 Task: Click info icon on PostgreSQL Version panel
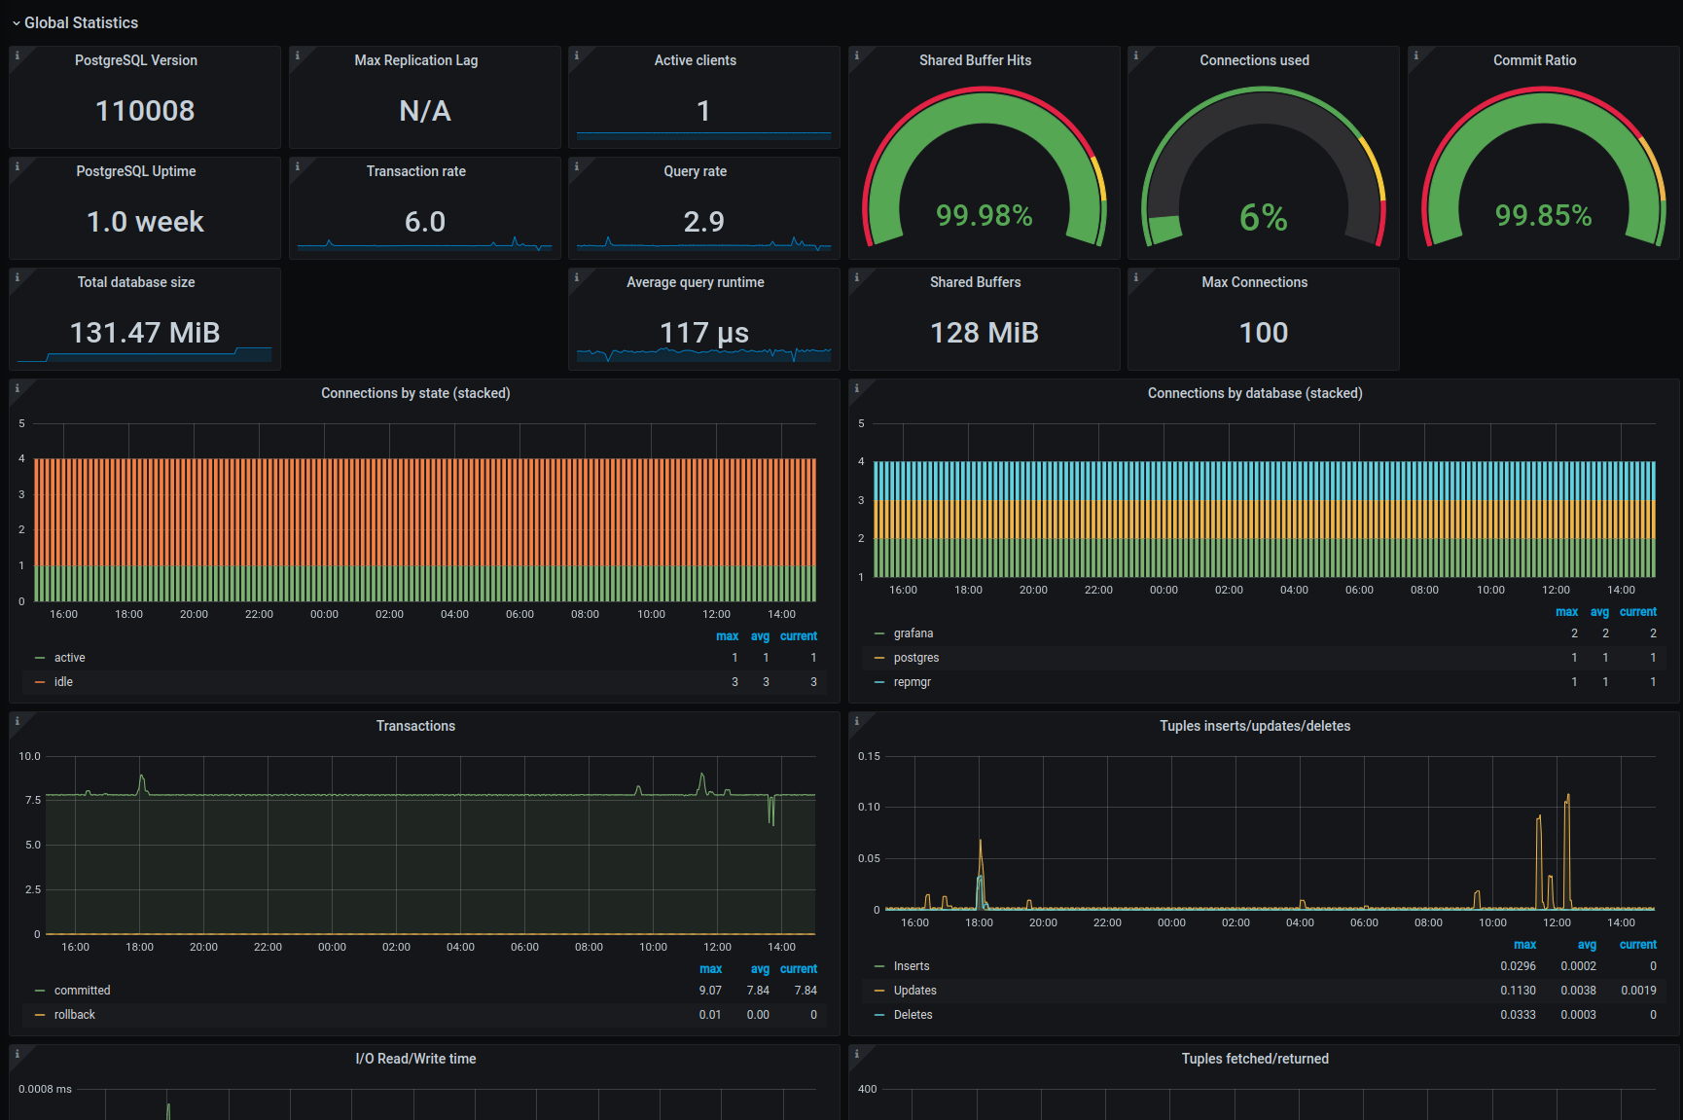point(17,54)
